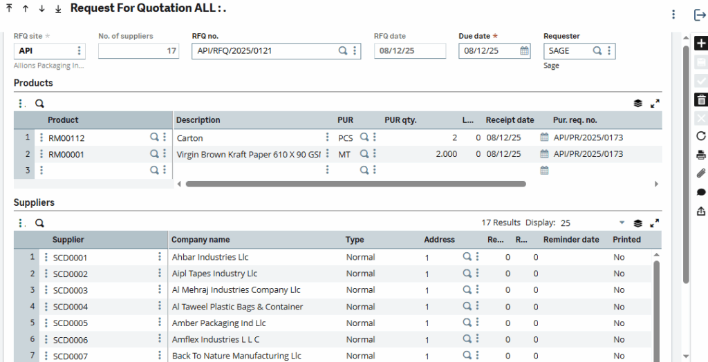Image resolution: width=708 pixels, height=362 pixels.
Task: Open the page's three-dot more actions menu
Action: click(x=673, y=15)
